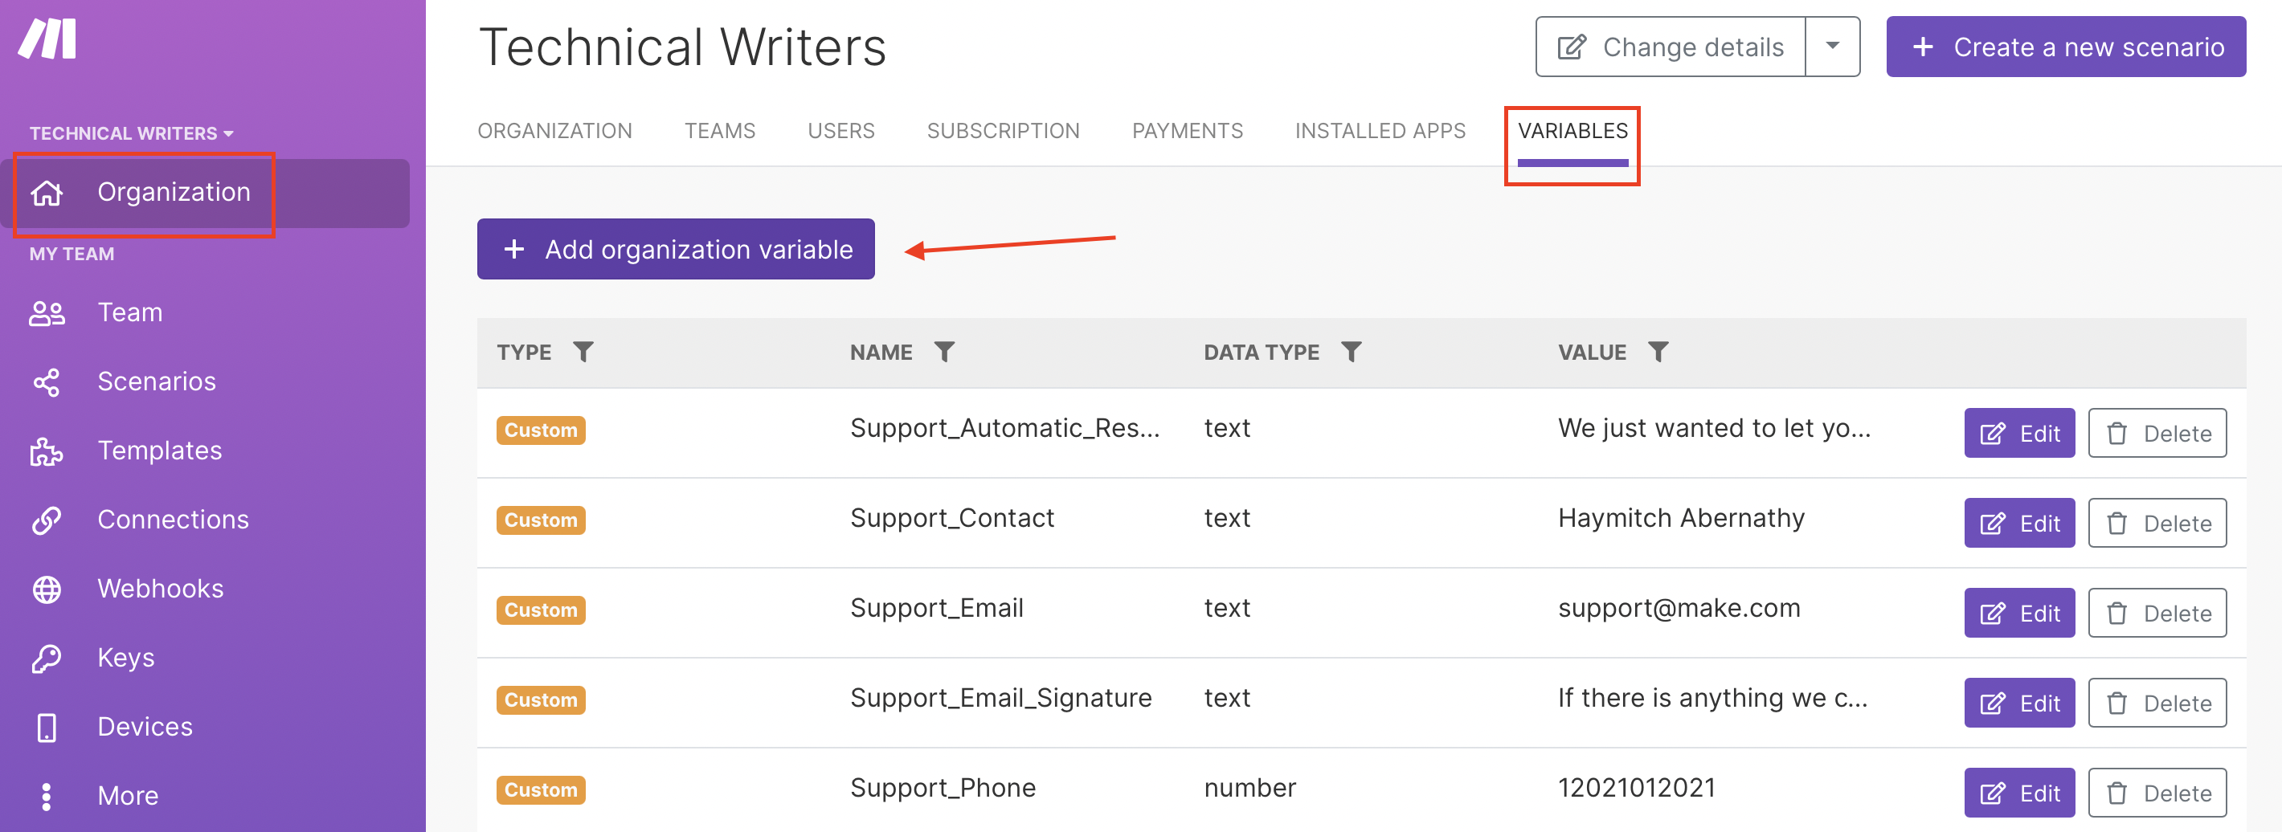Click Create a new scenario
The height and width of the screenshot is (832, 2282).
[x=2066, y=47]
